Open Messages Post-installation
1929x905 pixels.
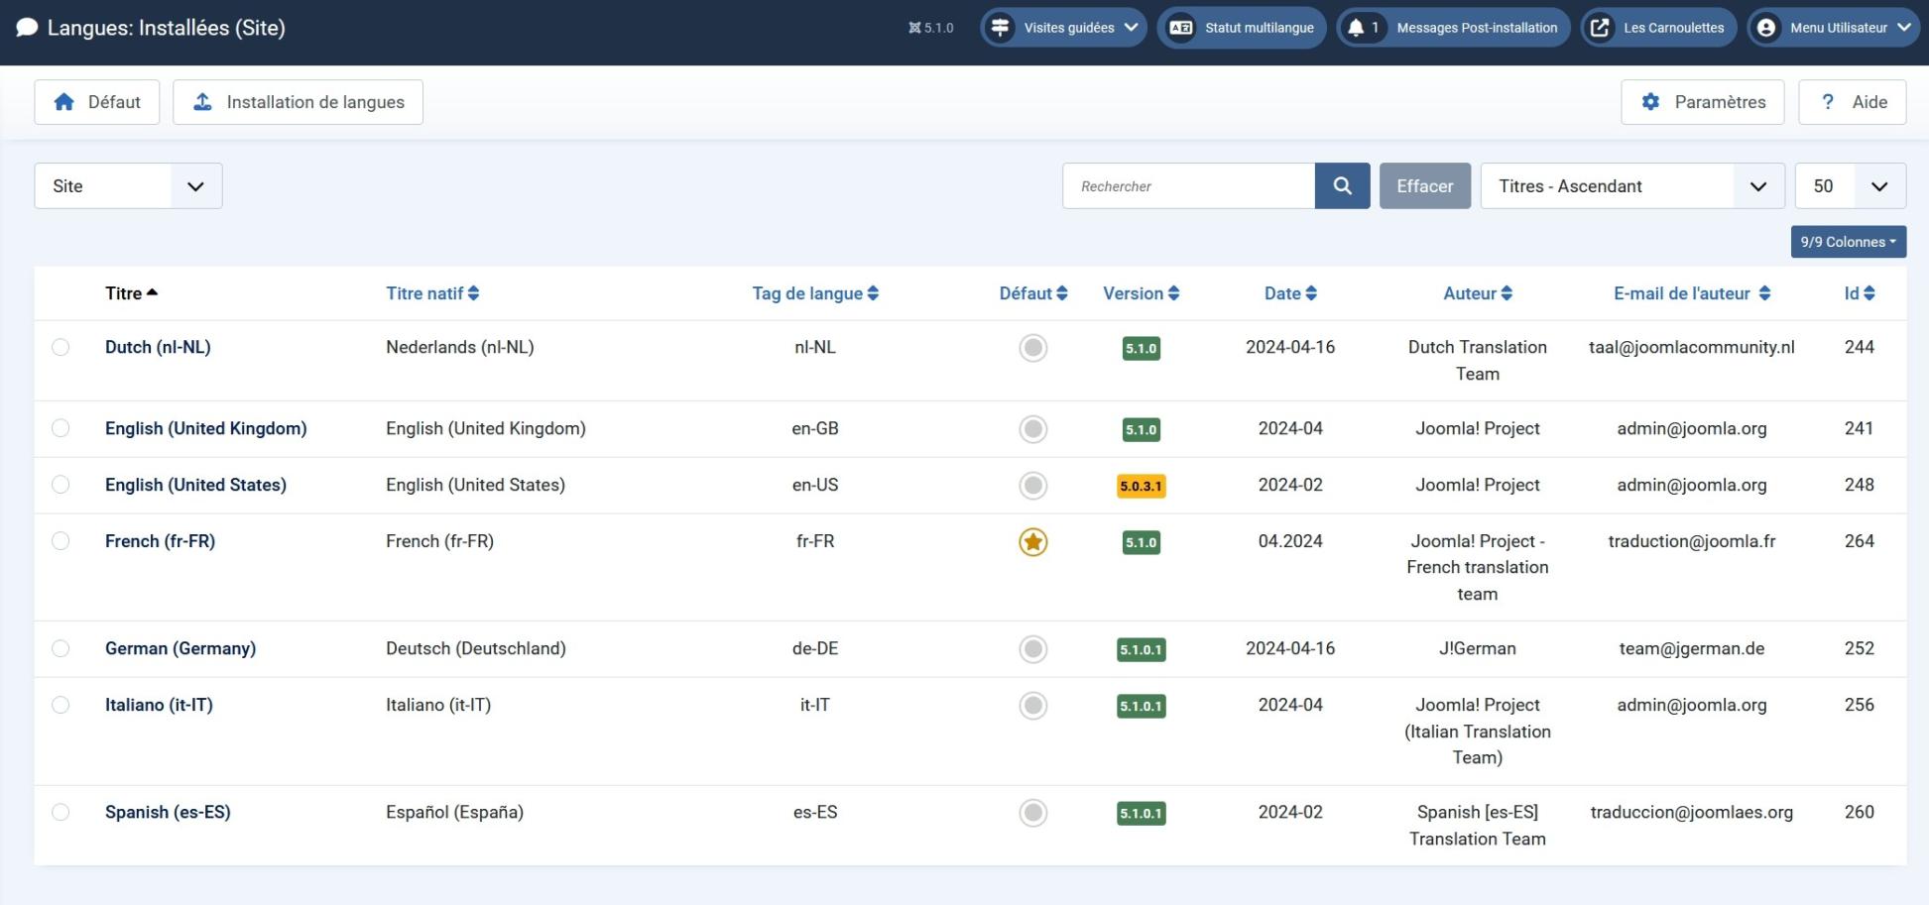click(x=1454, y=28)
